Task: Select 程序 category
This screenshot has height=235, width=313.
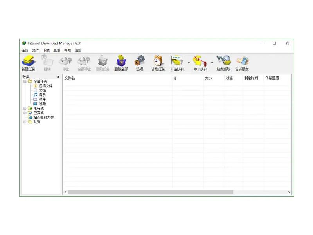Action: pyautogui.click(x=42, y=99)
